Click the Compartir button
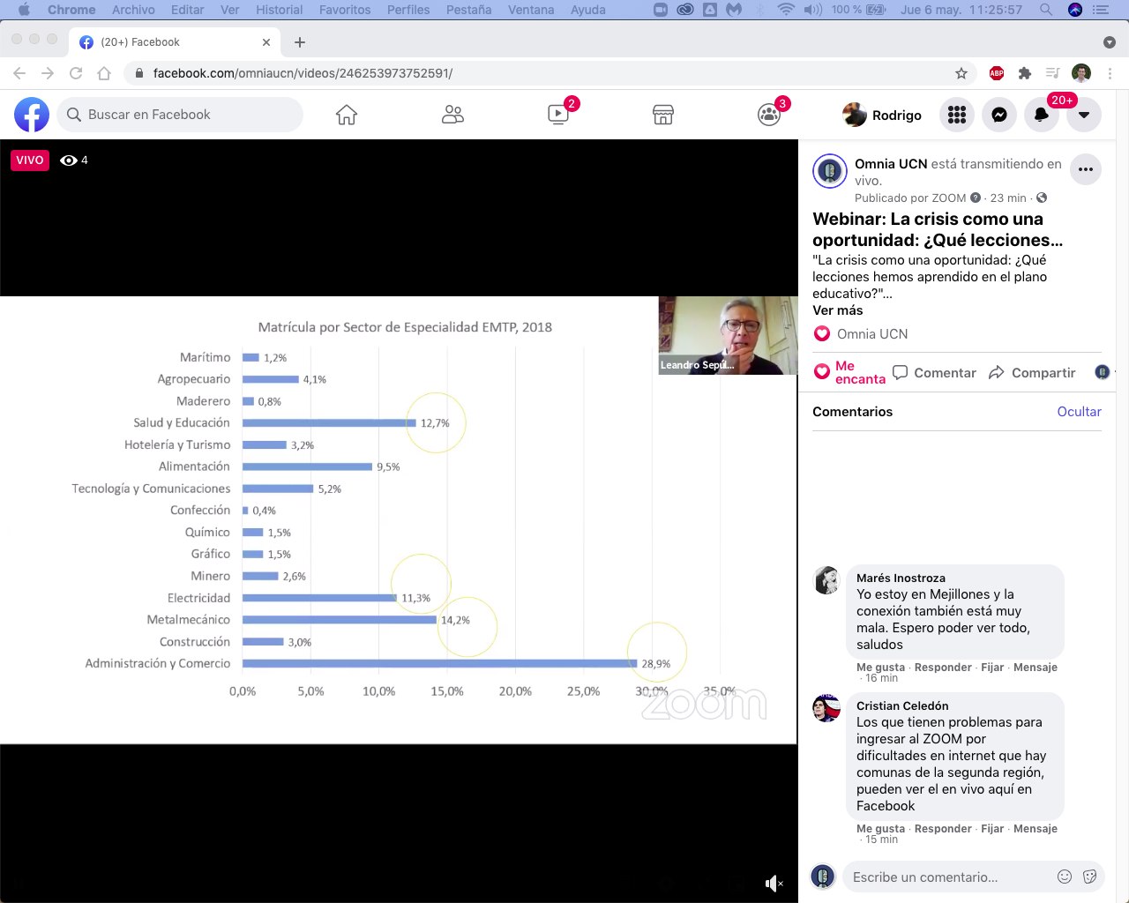 coord(1032,373)
